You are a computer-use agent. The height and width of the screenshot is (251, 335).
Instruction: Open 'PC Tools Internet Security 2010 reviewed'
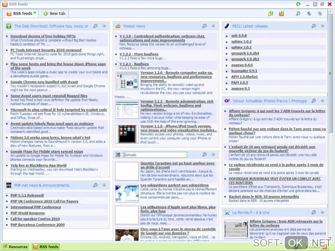46,50
